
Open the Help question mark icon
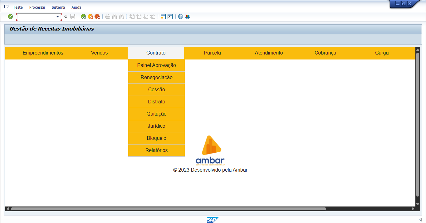[181, 17]
